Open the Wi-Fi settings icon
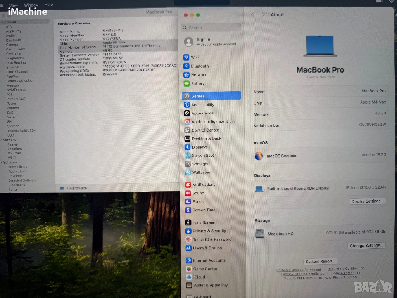Image resolution: width=397 pixels, height=298 pixels. [x=187, y=57]
